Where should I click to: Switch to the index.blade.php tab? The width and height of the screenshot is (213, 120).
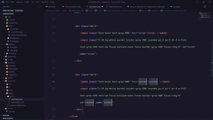pyautogui.click(x=114, y=7)
